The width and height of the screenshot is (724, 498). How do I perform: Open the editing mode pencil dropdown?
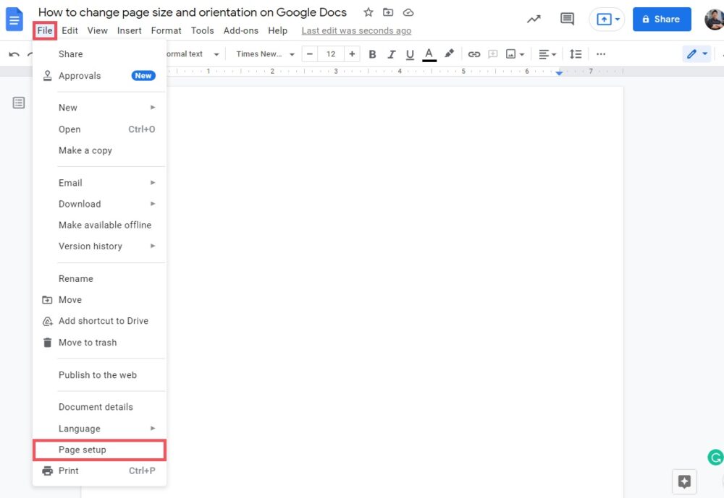coord(697,54)
